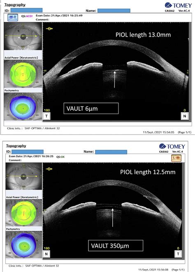Click the QS:ACD! quality status text

click(27, 16)
